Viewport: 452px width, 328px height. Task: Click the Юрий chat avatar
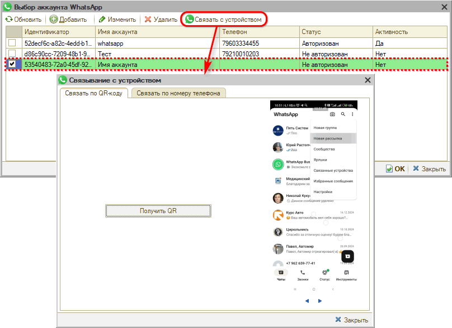(x=278, y=147)
